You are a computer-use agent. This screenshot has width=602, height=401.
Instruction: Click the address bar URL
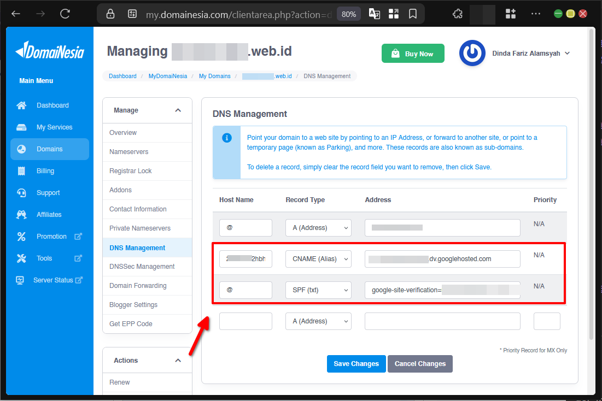pyautogui.click(x=238, y=15)
